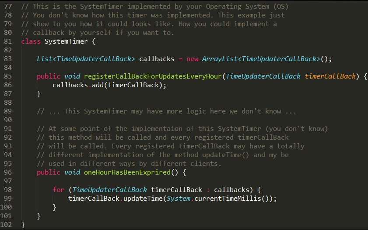Click line number 85 in the gutter
This screenshot has height=230, width=368.
click(8, 76)
